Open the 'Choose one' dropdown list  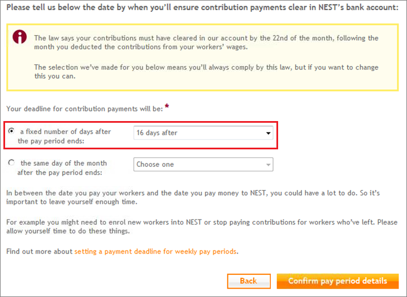click(x=203, y=164)
